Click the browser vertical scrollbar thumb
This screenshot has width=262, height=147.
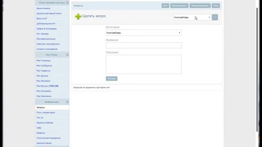tap(257, 70)
